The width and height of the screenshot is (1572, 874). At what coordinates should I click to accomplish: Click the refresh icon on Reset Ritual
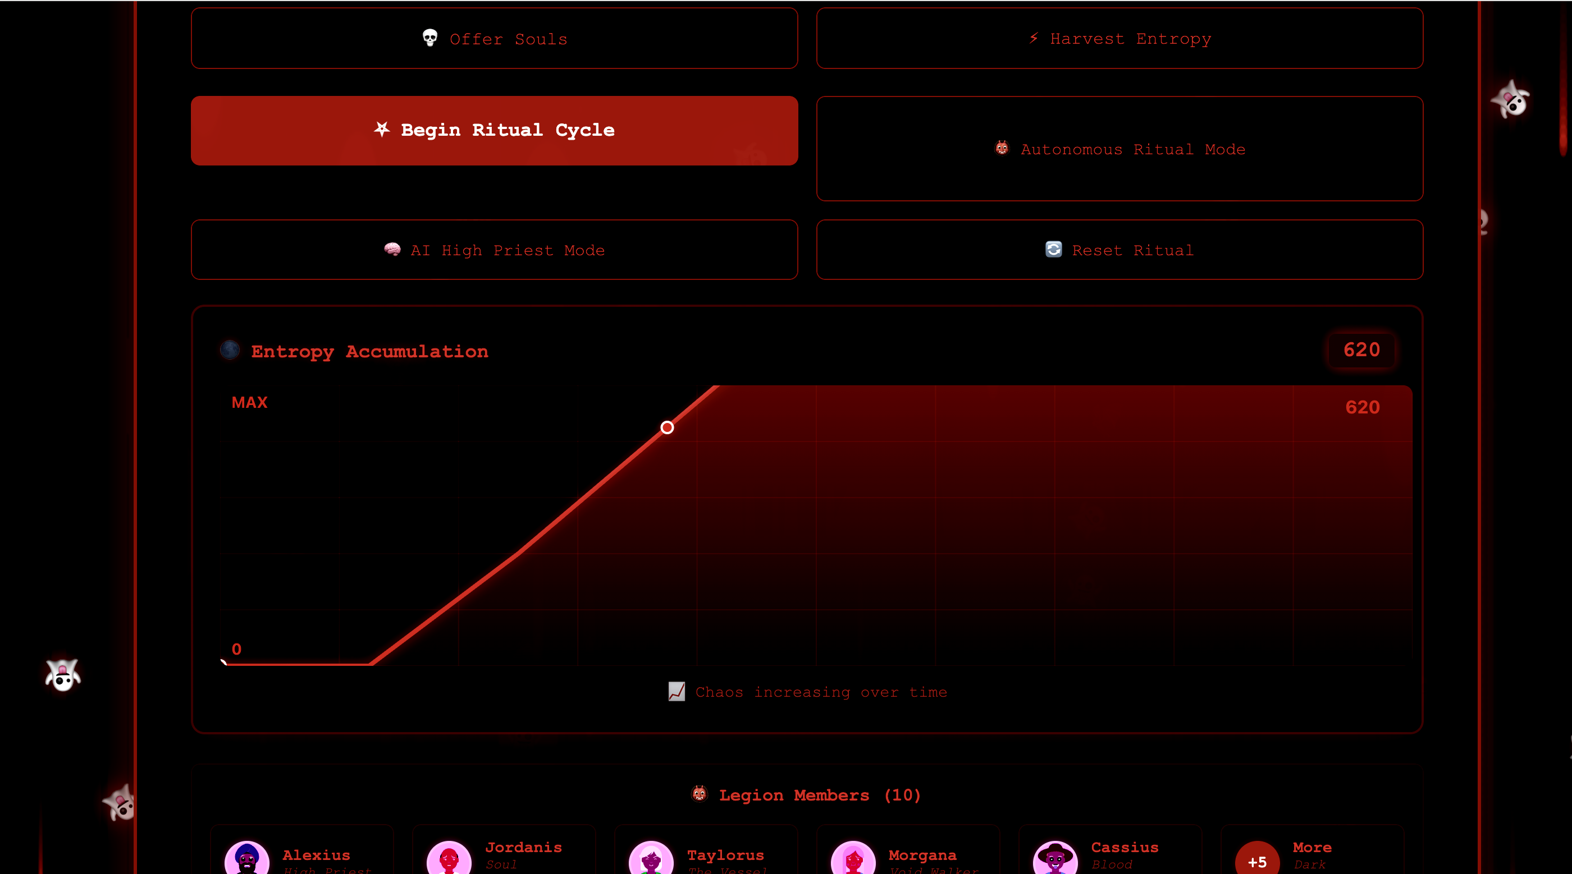point(1053,250)
